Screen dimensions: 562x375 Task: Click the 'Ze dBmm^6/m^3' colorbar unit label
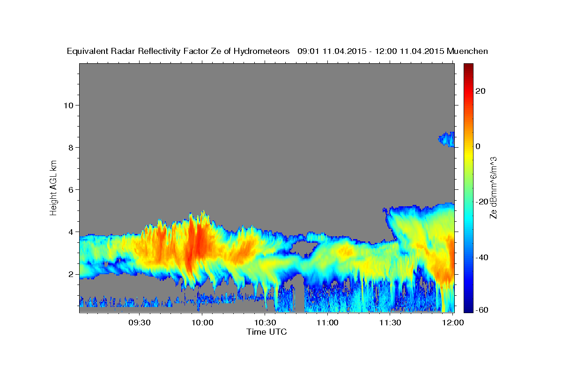click(493, 187)
